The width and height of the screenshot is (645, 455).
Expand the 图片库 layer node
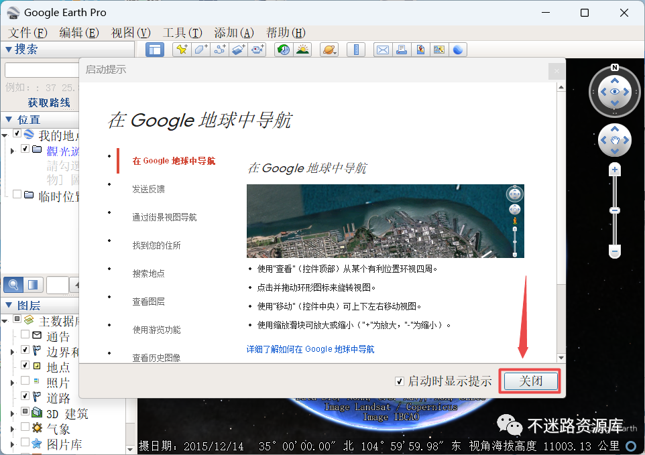click(x=12, y=444)
